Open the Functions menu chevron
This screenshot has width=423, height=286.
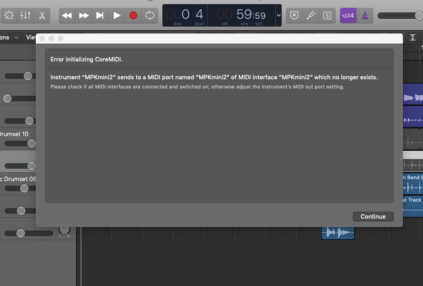click(16, 38)
